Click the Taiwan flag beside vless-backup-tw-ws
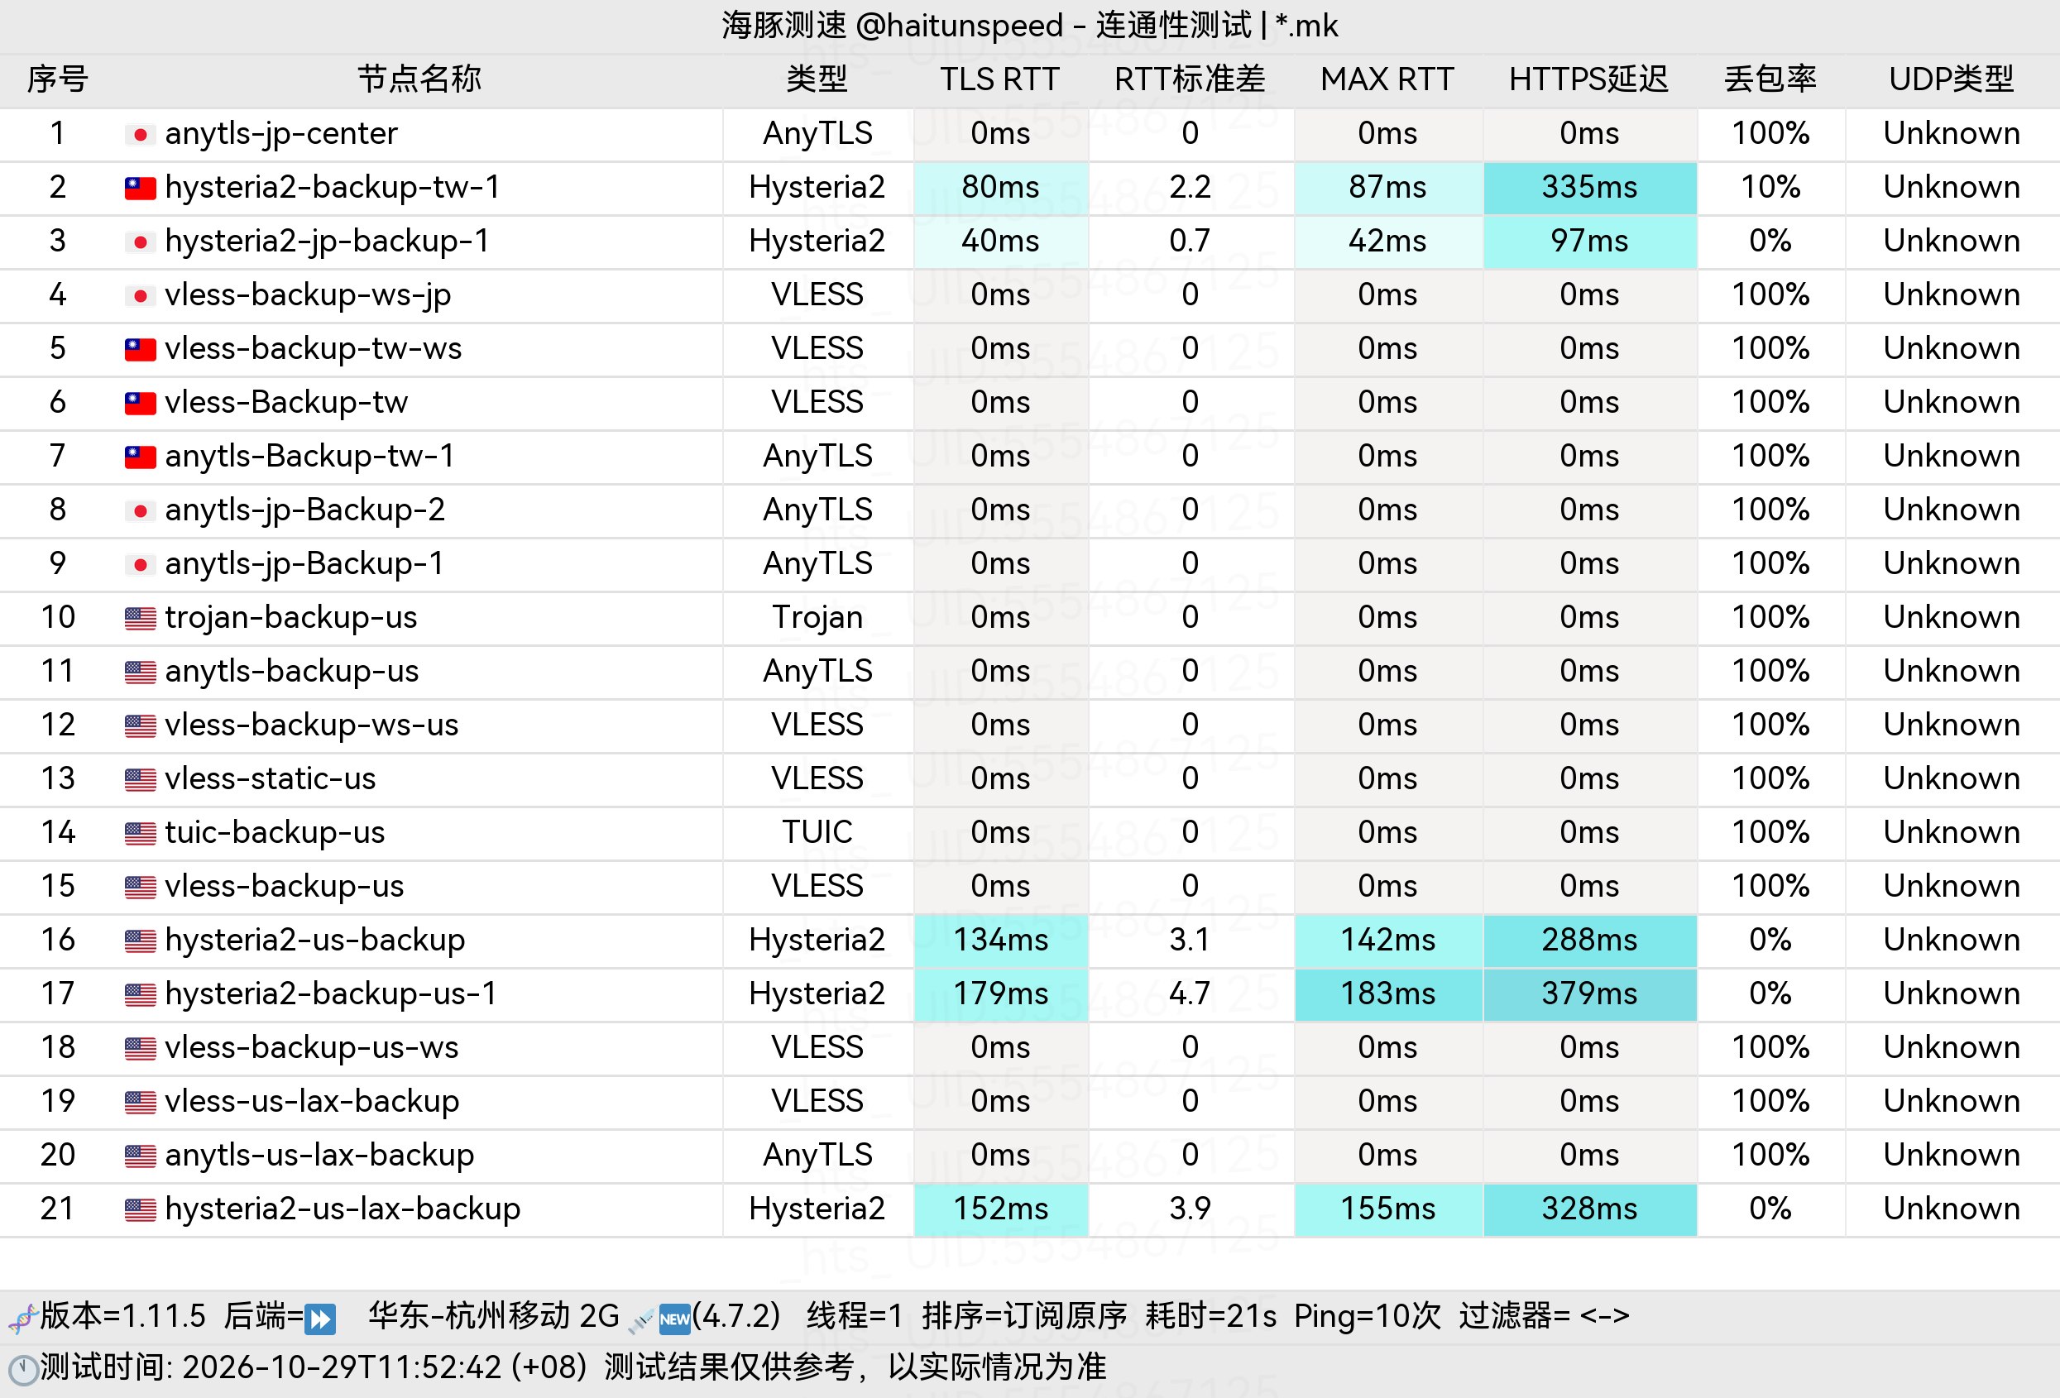 tap(140, 349)
